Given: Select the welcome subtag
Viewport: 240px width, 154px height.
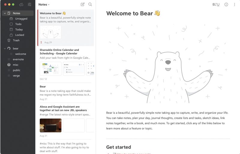Looking at the screenshot, I should click(20, 54).
